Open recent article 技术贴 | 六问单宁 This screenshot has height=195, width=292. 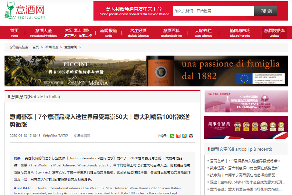coord(242,175)
